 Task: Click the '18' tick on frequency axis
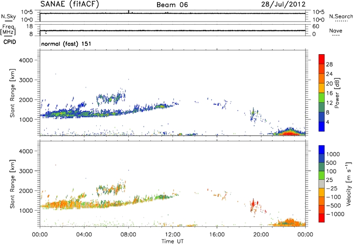30,26
